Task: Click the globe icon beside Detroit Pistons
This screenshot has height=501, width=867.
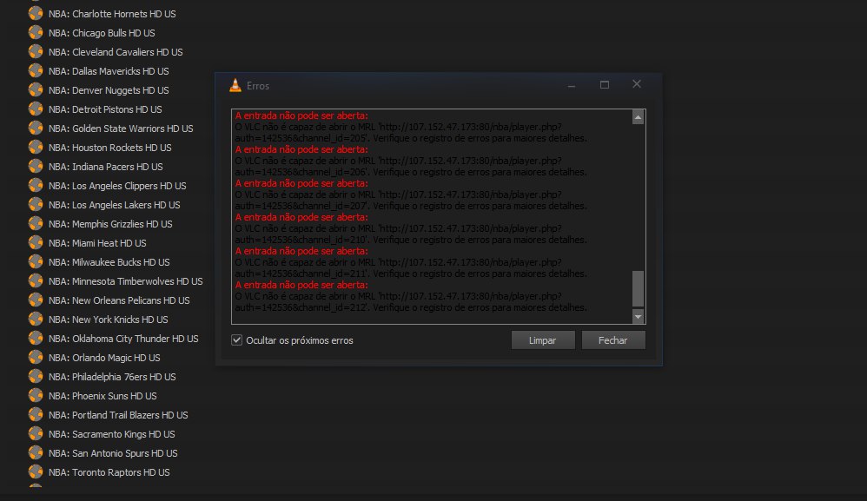Action: click(36, 109)
